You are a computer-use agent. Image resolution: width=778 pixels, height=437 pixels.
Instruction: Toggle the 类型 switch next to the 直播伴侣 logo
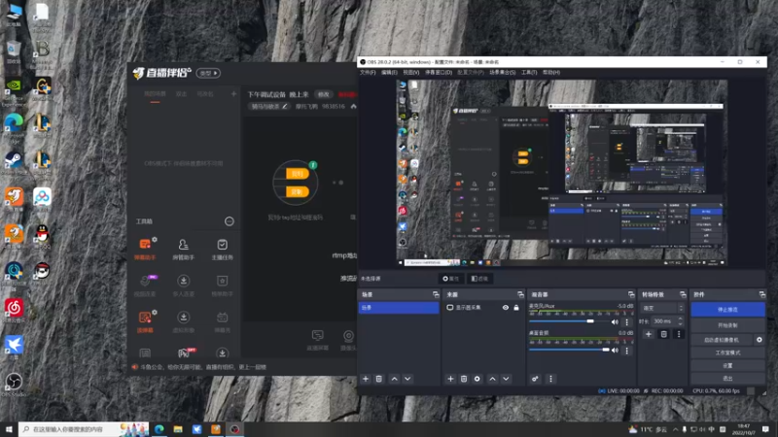208,73
